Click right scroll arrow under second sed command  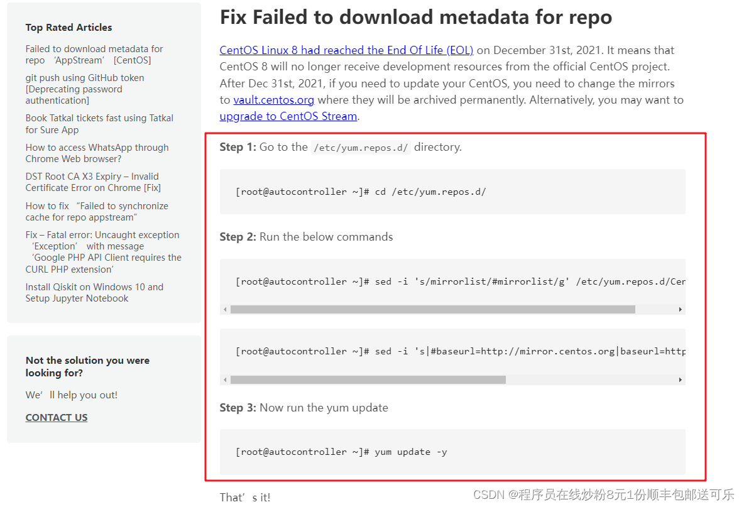(679, 379)
